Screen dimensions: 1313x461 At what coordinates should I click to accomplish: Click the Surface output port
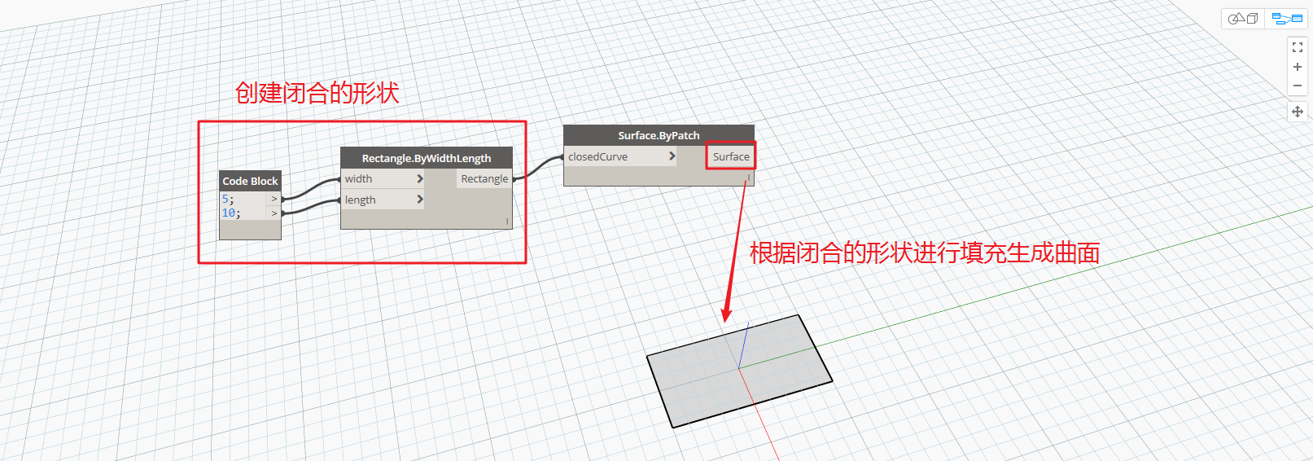click(731, 156)
